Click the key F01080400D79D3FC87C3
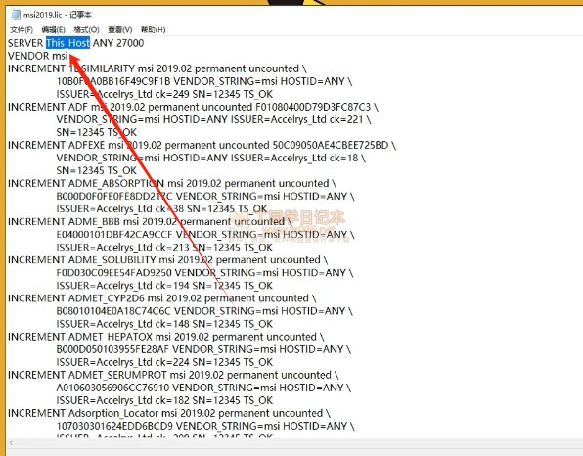The width and height of the screenshot is (583, 456). [x=313, y=107]
